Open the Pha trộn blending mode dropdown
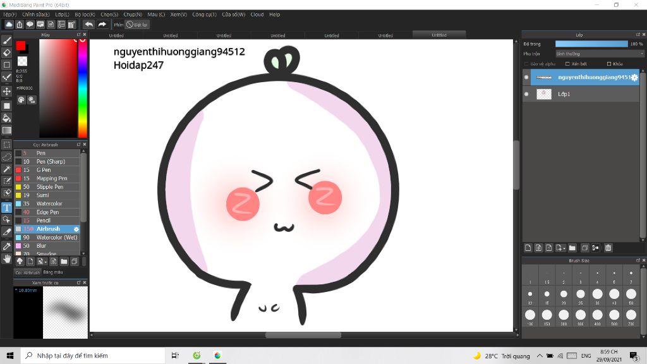The image size is (647, 364). pos(599,54)
